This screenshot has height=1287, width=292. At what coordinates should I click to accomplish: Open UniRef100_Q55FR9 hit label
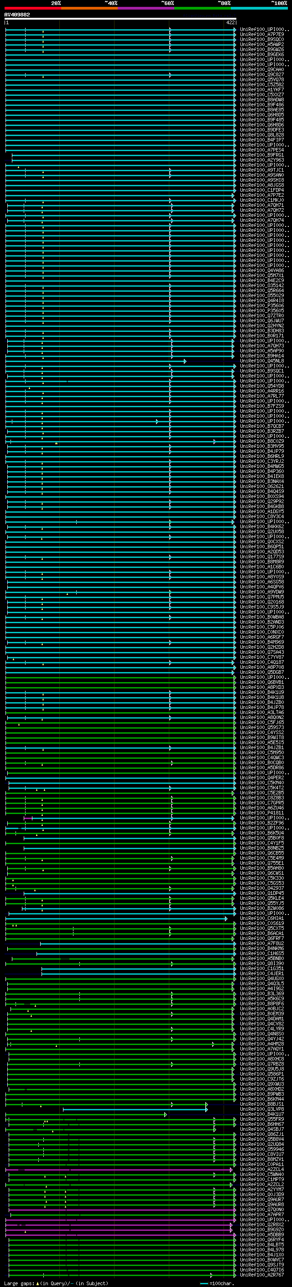coord(261,1119)
